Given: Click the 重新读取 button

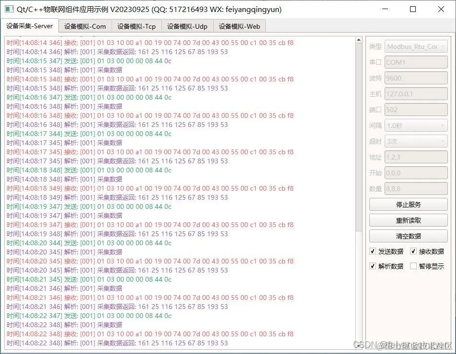Looking at the screenshot, I should click(x=407, y=220).
